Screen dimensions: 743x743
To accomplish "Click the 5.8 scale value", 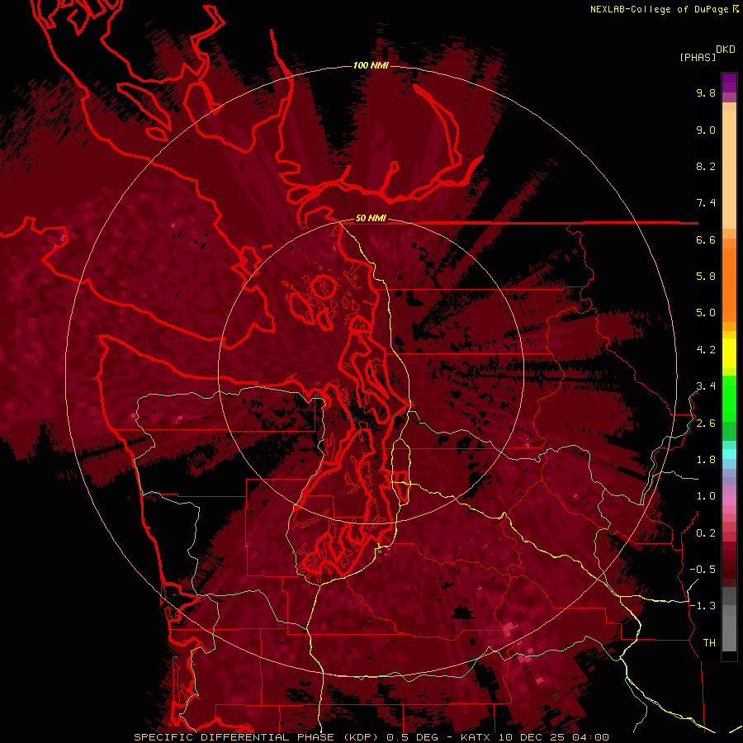I will pos(706,277).
